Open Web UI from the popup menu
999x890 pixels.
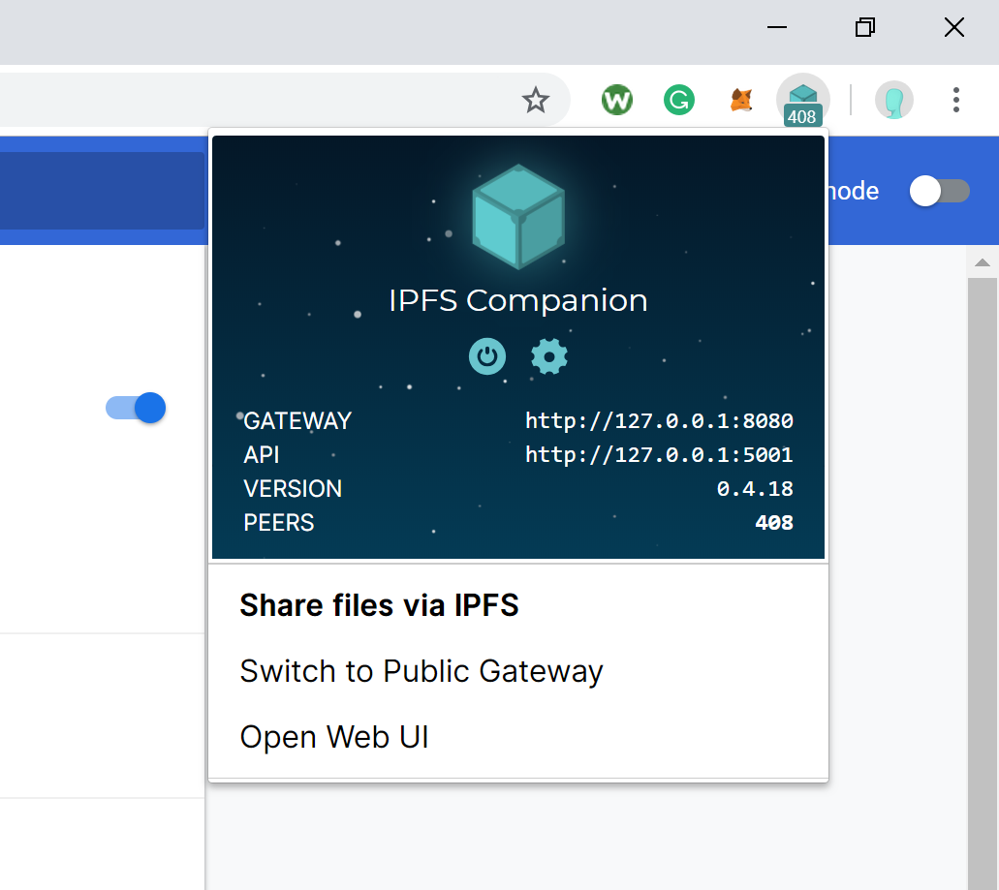coord(333,736)
